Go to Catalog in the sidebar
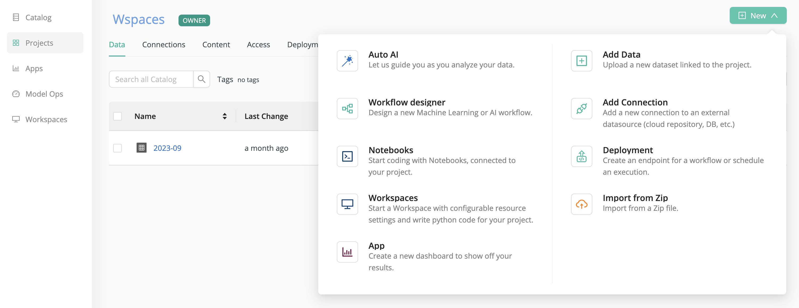 pyautogui.click(x=45, y=17)
